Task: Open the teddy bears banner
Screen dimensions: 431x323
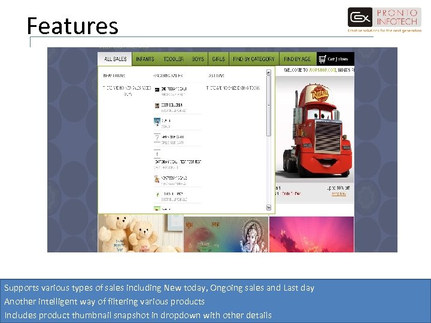Action: pos(141,233)
